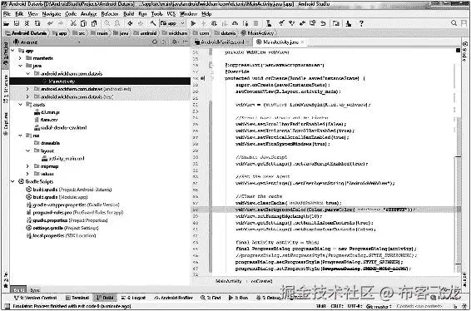The width and height of the screenshot is (471, 311).
Task: Click the Copy toolbar icon
Action: pos(83,23)
